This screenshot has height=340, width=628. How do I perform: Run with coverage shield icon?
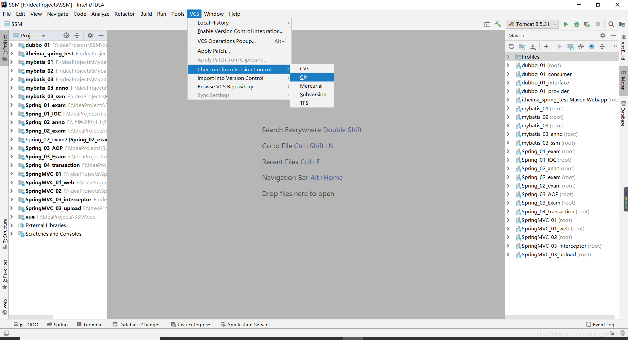587,24
